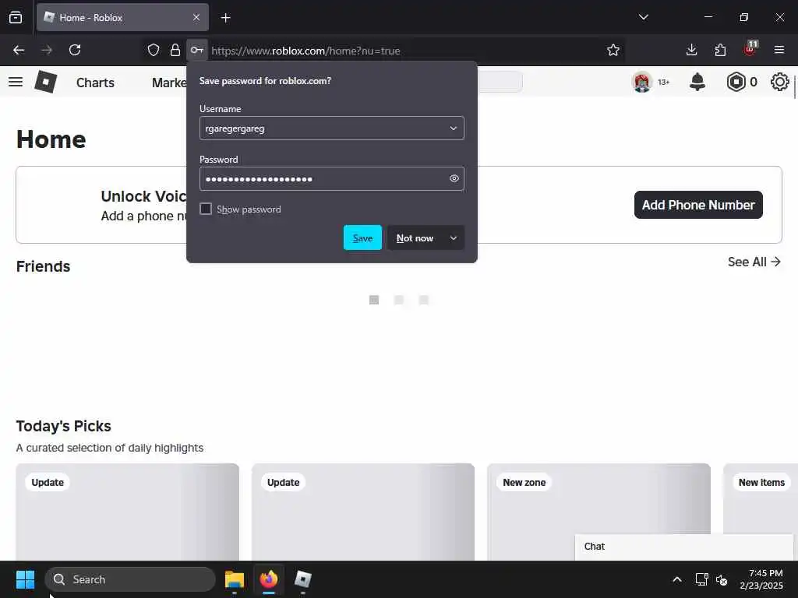Screen dimensions: 798x598
Task: List all tabs dropdown arrow
Action: 643,17
